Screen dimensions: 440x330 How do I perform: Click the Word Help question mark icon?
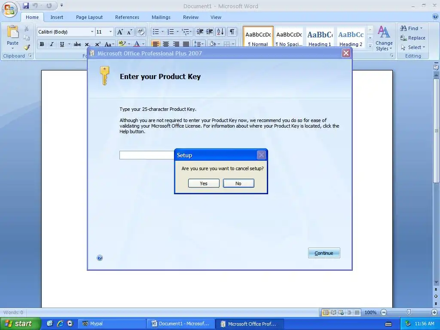click(436, 17)
